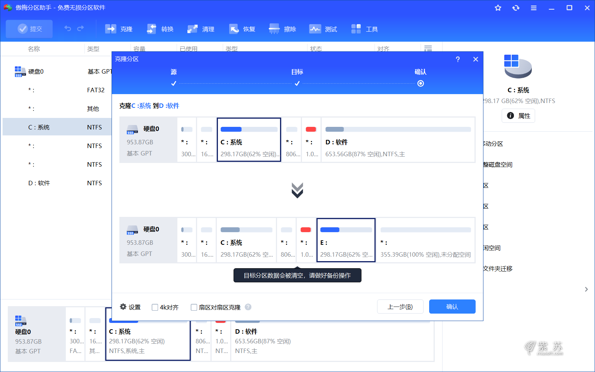Screen dimensions: 595x372
Task: Click the star favorite icon in title bar
Action: pos(498,7)
